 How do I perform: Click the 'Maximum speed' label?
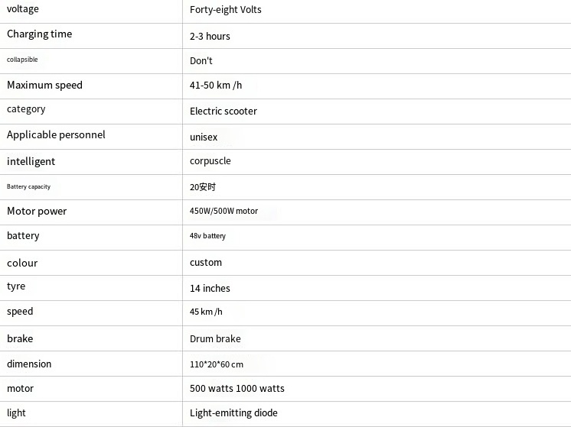[44, 85]
